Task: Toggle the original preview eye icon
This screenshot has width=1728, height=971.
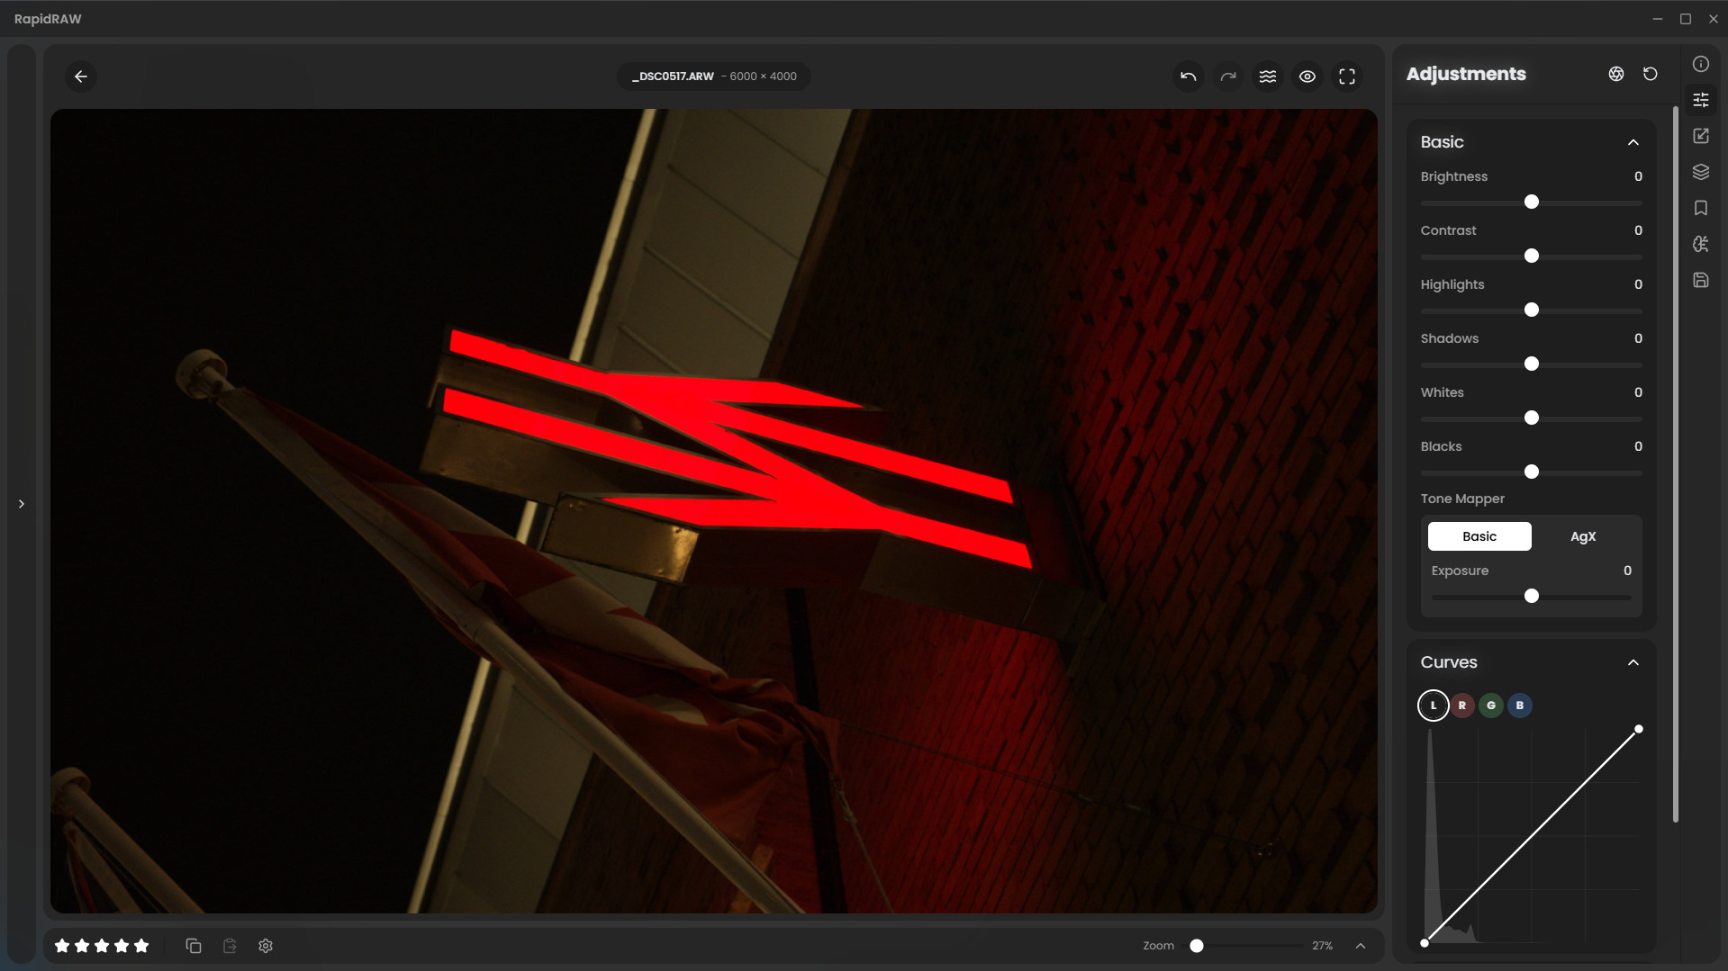Action: [1307, 76]
